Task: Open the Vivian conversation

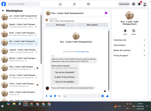Action: pos(20,85)
